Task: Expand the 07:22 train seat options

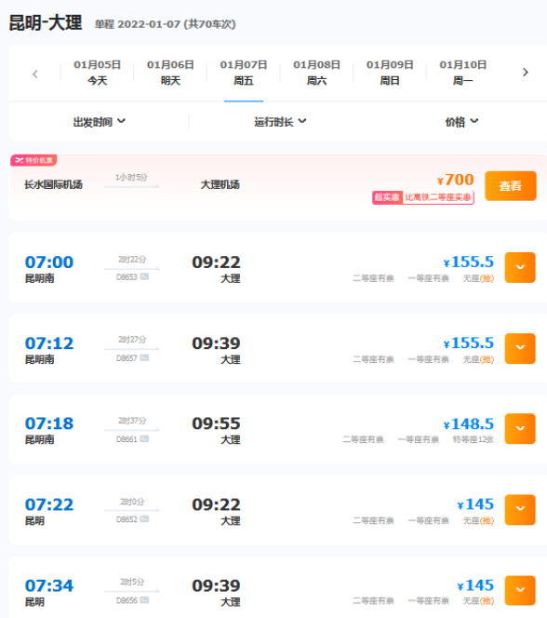Action: [x=520, y=510]
